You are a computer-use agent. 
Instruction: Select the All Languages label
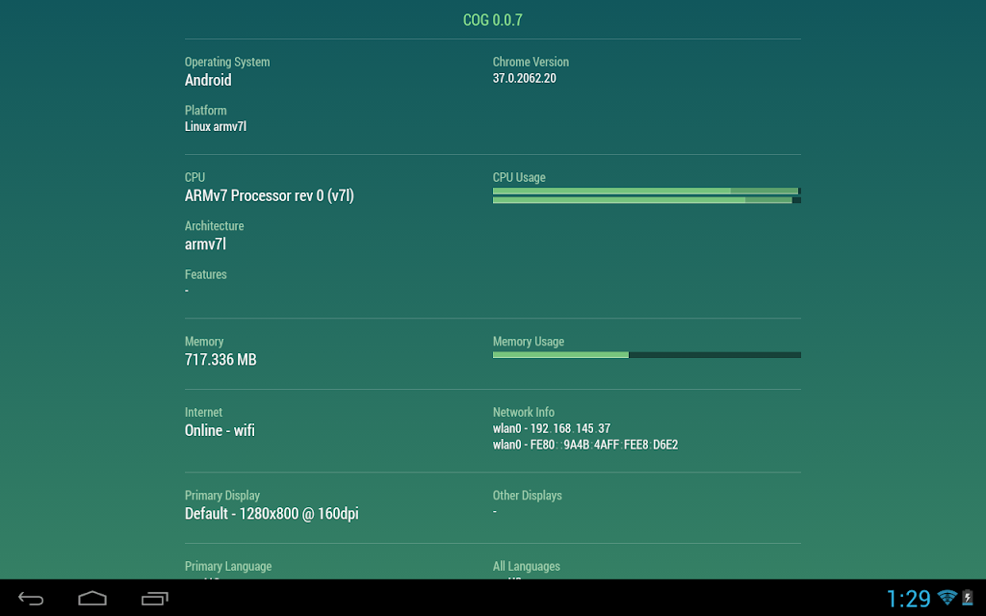(x=527, y=566)
